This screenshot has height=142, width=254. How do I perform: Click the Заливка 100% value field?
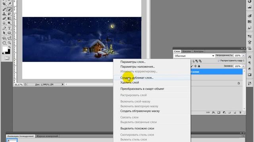tap(237, 66)
